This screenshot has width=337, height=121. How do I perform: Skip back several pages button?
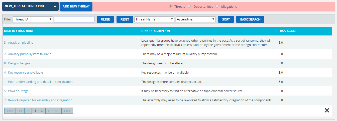coord(20,111)
